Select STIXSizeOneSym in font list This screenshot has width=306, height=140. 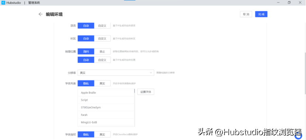[x=106, y=107]
